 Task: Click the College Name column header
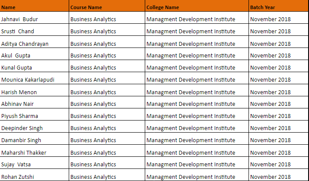[162, 7]
